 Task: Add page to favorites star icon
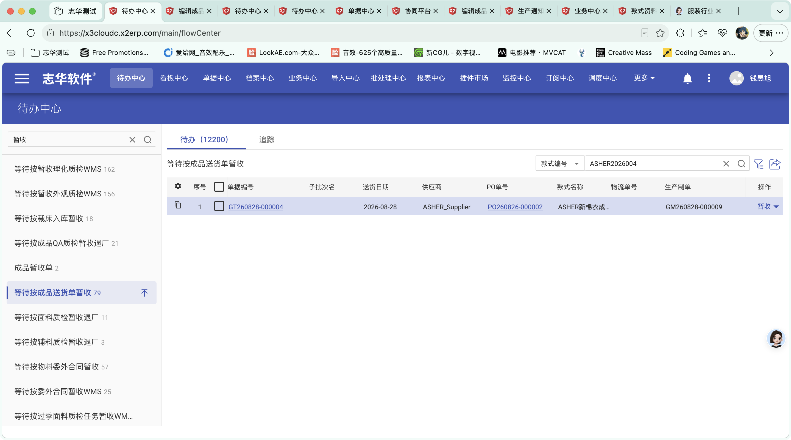(660, 33)
